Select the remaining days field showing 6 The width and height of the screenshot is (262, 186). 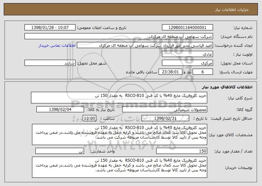coord(203,72)
